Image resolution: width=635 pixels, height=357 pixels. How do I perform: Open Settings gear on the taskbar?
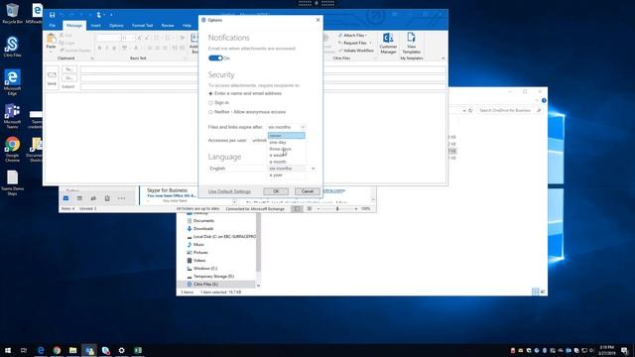click(x=121, y=350)
